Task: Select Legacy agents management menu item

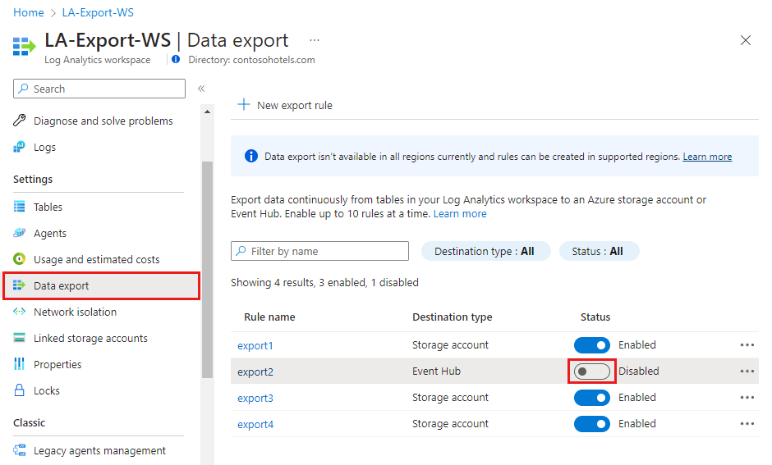Action: pyautogui.click(x=99, y=450)
